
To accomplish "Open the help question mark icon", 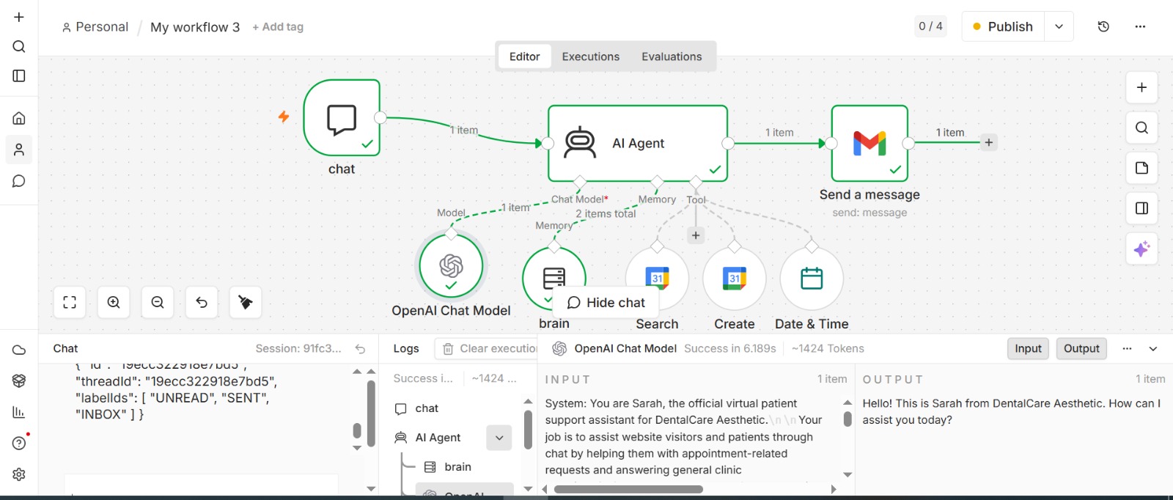I will [x=19, y=443].
